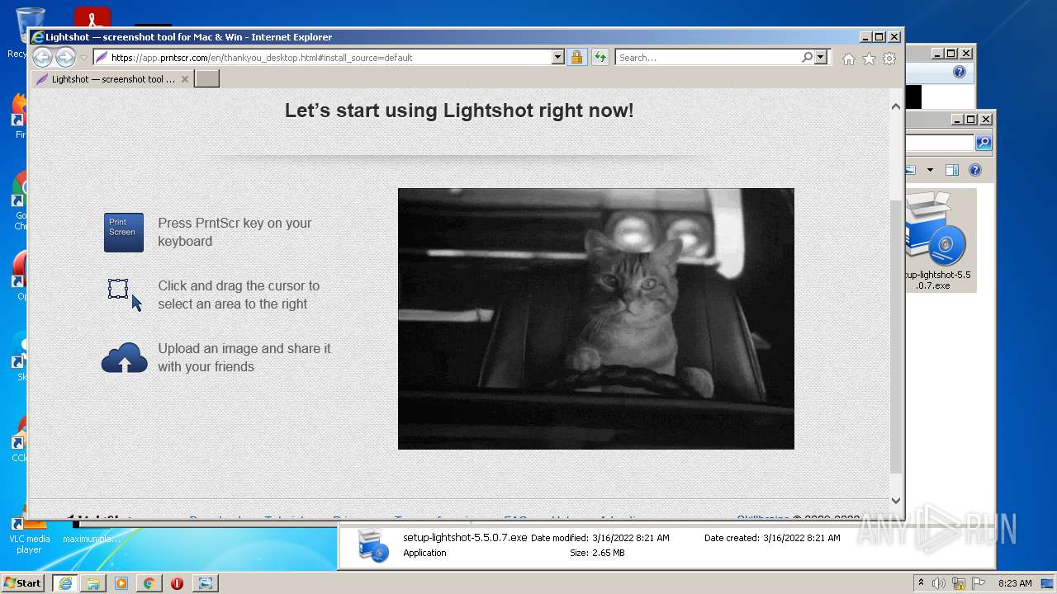Close the Lightshot browser tab
This screenshot has height=594, width=1057.
[x=185, y=79]
